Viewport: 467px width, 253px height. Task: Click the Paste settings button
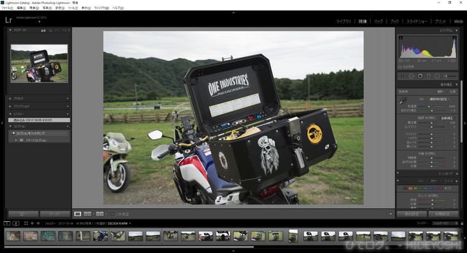(55, 214)
